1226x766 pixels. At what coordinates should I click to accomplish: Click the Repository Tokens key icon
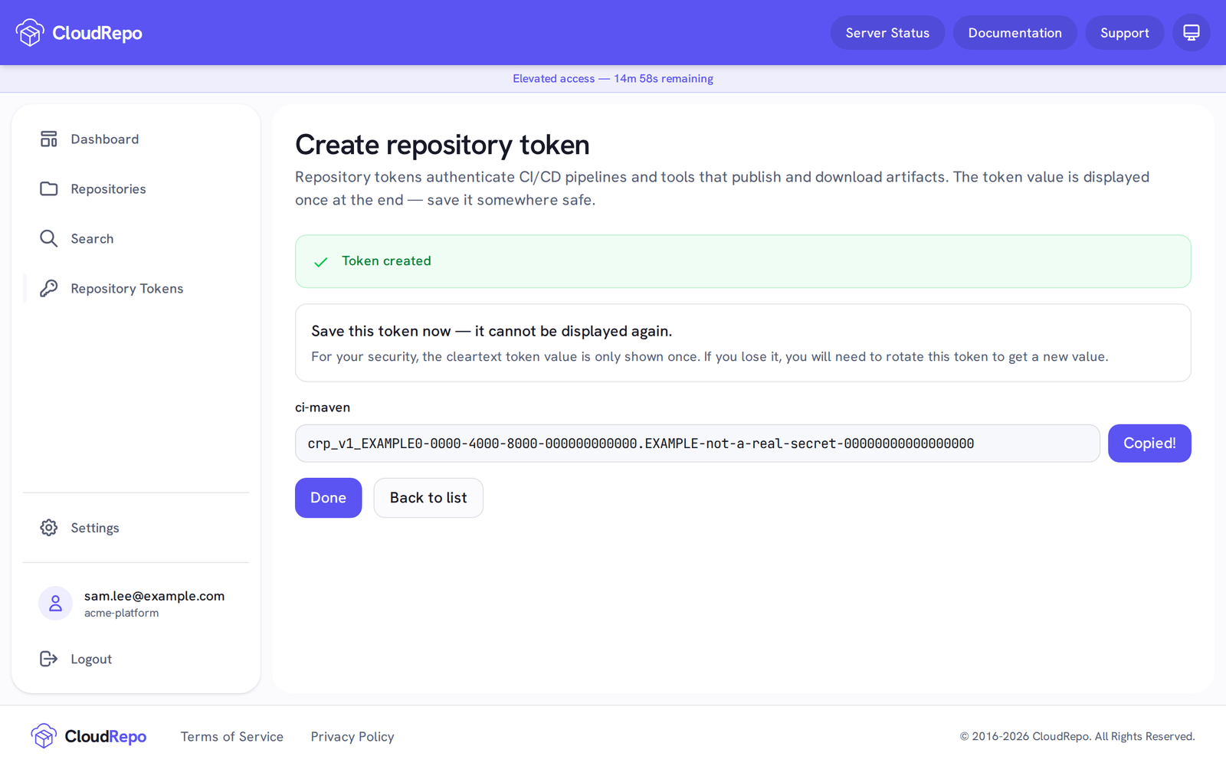point(49,288)
